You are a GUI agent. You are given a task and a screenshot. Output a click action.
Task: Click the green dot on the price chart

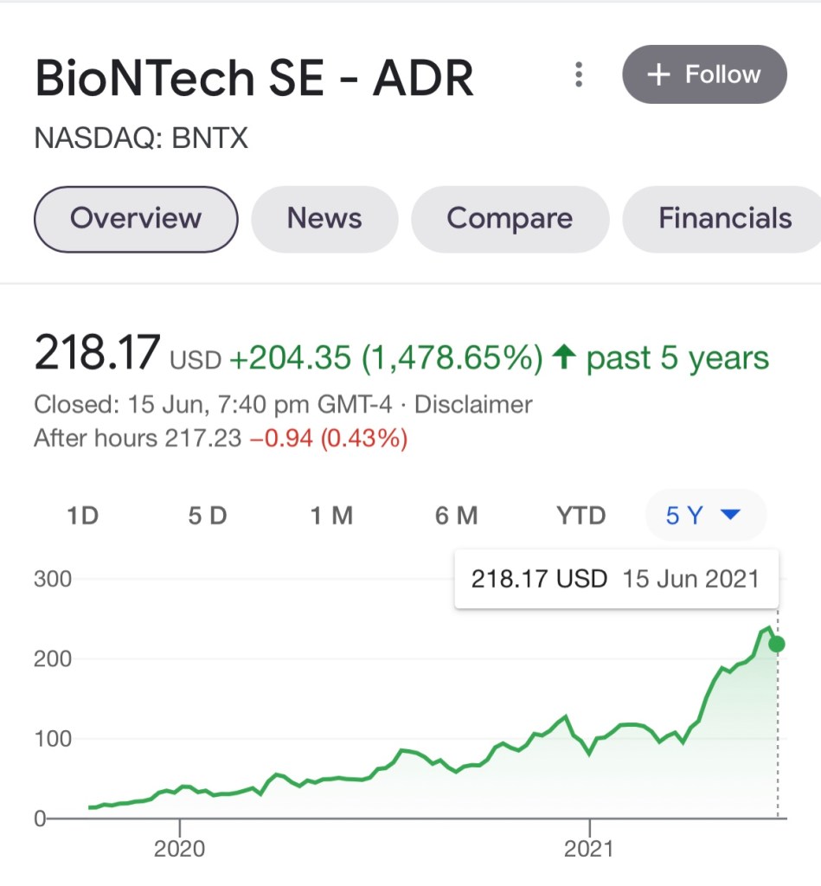coord(777,644)
